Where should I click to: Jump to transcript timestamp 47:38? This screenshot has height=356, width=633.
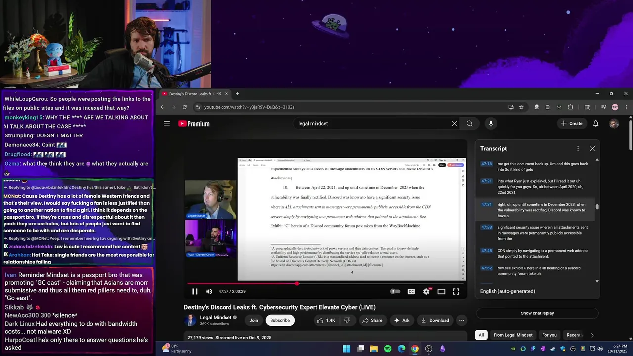point(487,228)
